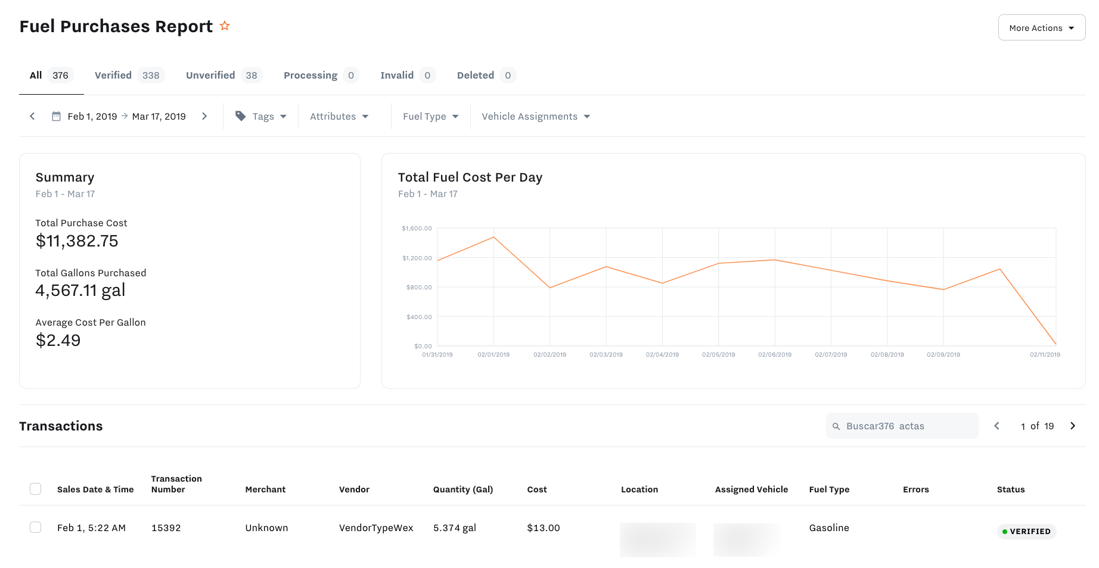This screenshot has width=1099, height=568.
Task: Click the Fuel Type column header
Action: [829, 489]
